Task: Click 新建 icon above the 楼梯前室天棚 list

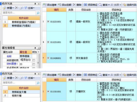Action: coord(5,78)
